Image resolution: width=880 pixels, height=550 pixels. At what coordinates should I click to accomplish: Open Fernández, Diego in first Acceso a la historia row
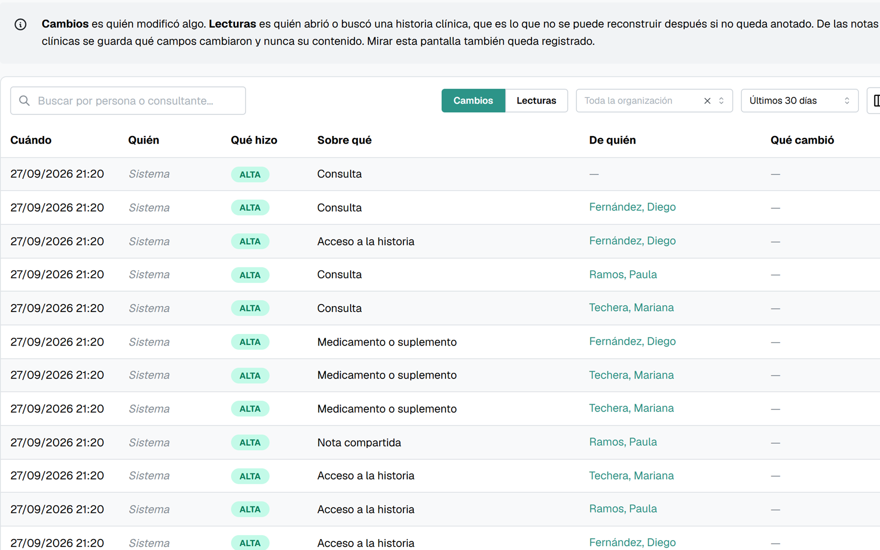coord(632,240)
